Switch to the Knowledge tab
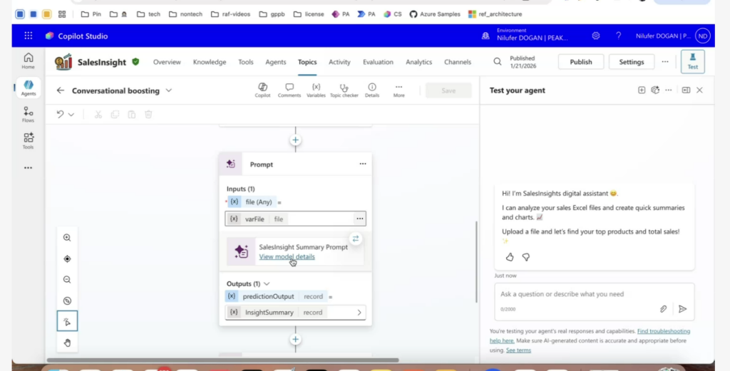 [210, 62]
